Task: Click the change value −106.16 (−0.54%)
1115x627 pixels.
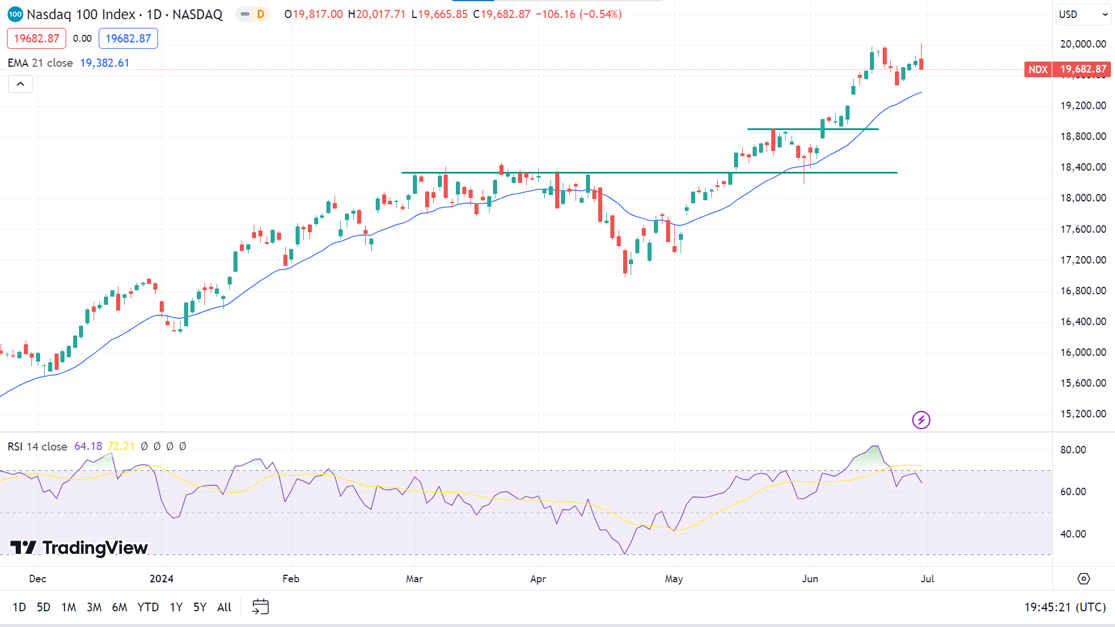Action: pos(578,14)
